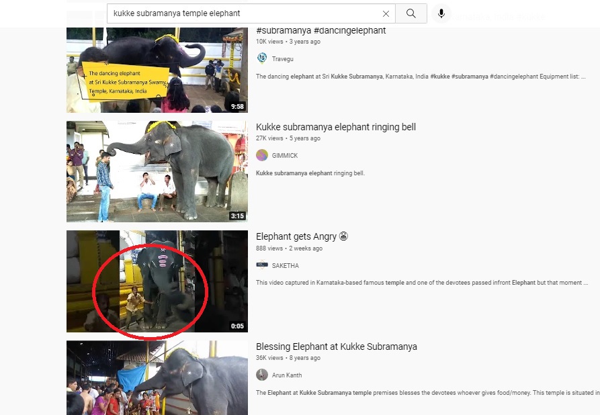Viewport: 600px width, 415px height.
Task: Click '888 views • 2 weeks ago' text
Action: (290, 248)
